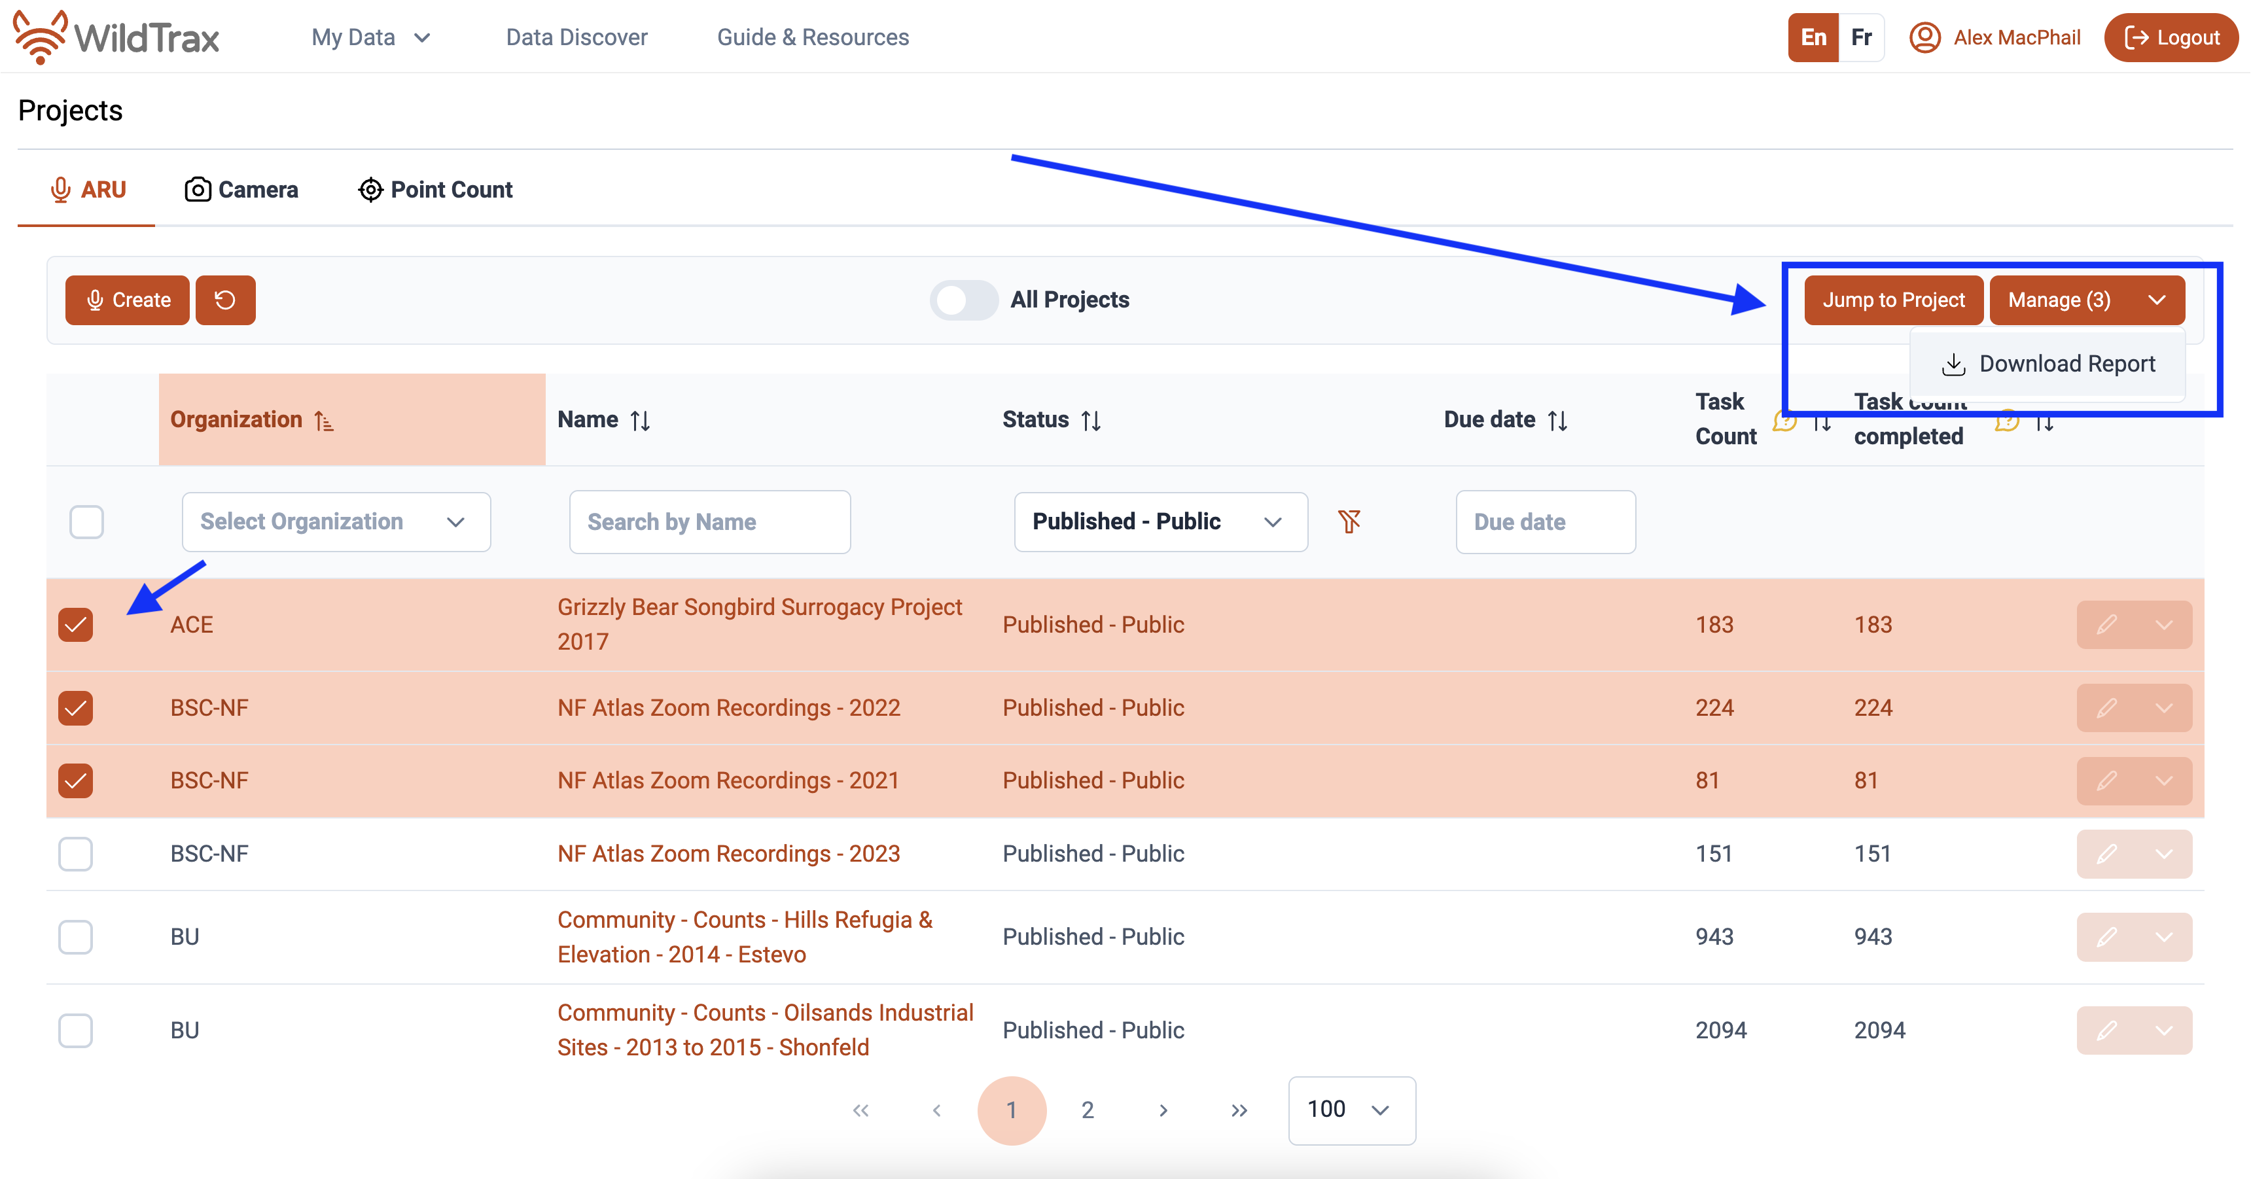Screen dimensions: 2251x1179
Task: Tick the select-all checkbox in filter row
Action: 86,521
